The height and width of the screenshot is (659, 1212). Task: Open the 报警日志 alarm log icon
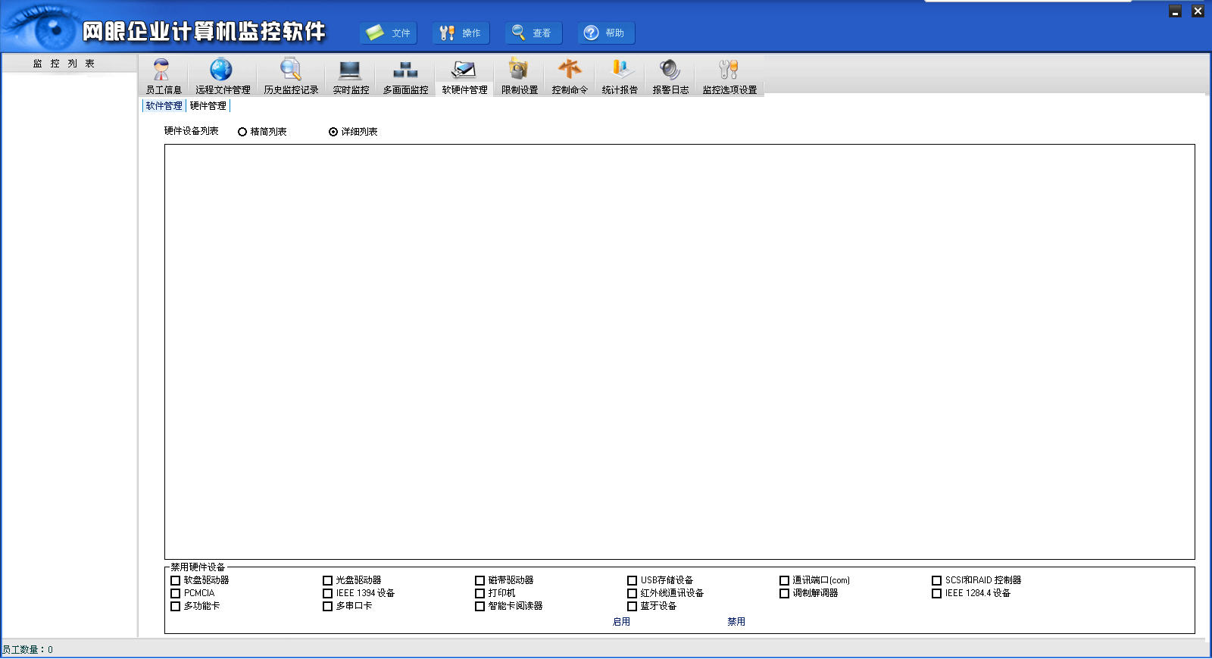click(x=670, y=76)
